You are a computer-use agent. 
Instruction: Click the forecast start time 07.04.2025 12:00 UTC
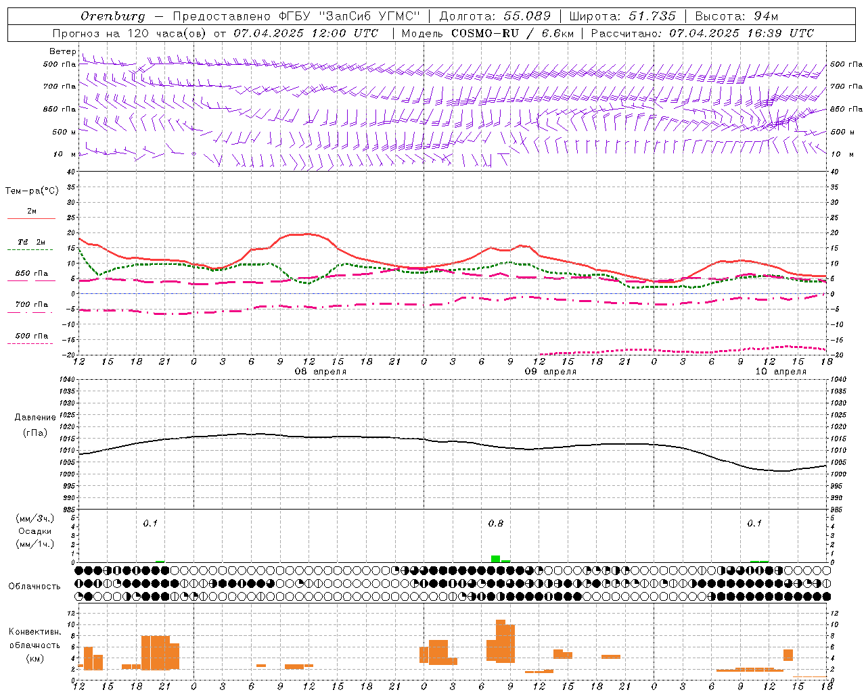(306, 32)
